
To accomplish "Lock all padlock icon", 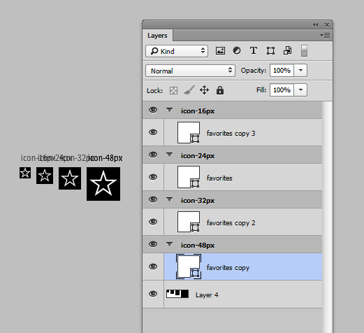I will [220, 90].
